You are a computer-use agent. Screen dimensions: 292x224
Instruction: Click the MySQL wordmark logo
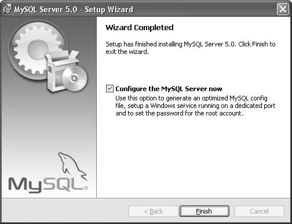pyautogui.click(x=46, y=185)
